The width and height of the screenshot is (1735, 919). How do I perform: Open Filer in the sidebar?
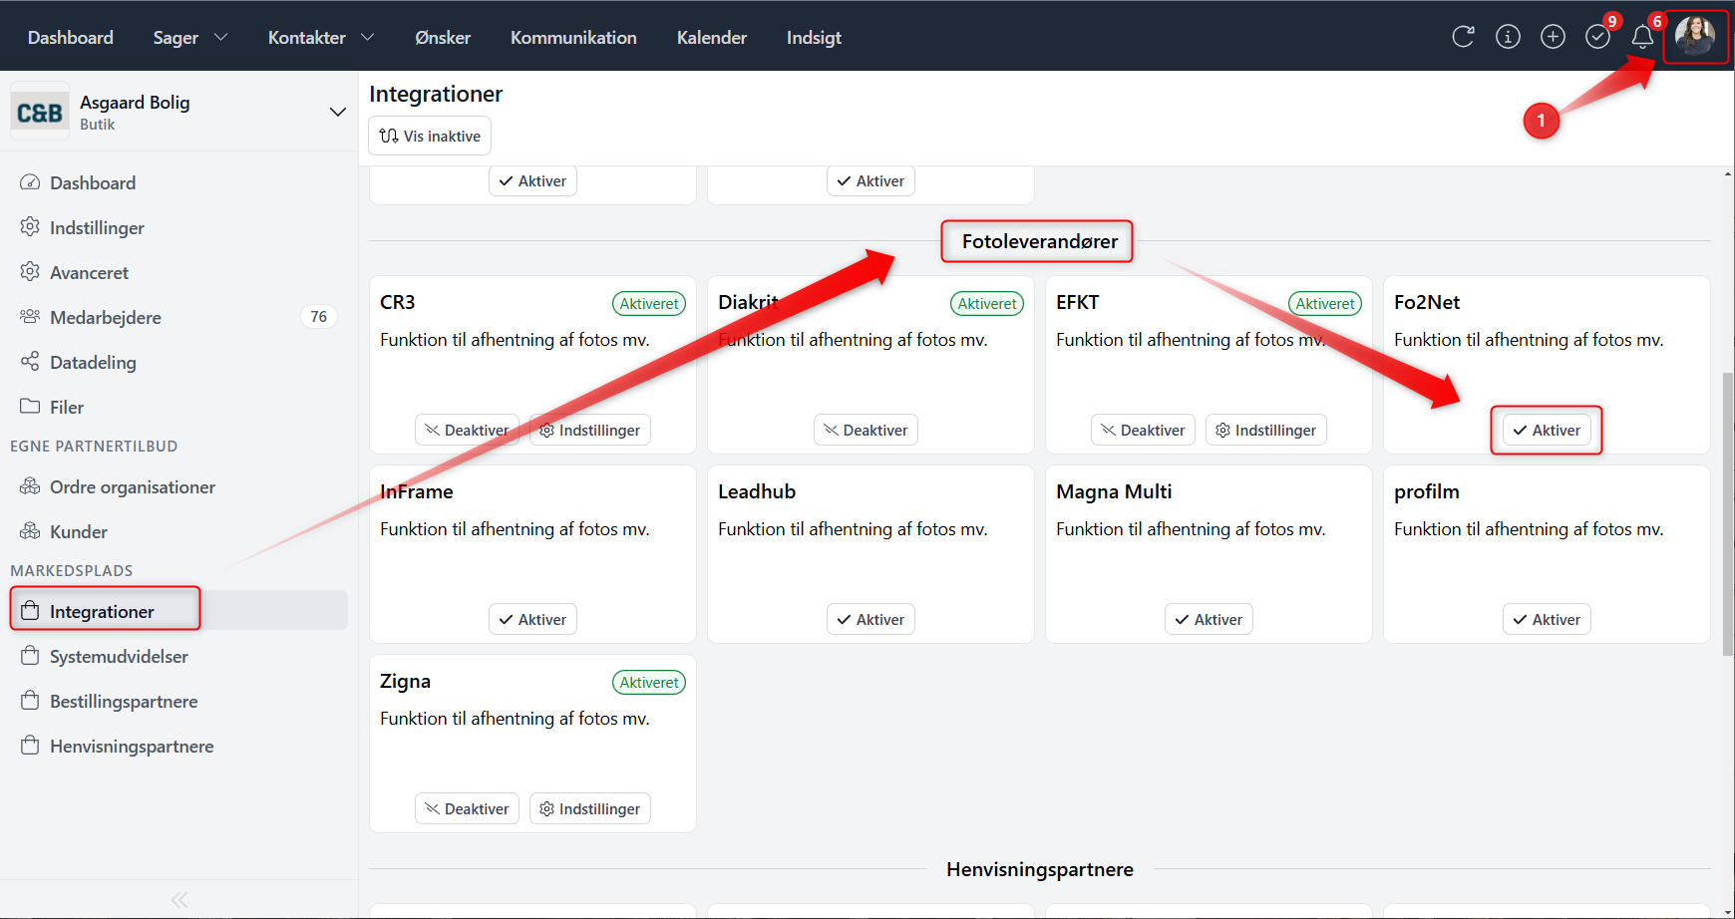tap(67, 407)
